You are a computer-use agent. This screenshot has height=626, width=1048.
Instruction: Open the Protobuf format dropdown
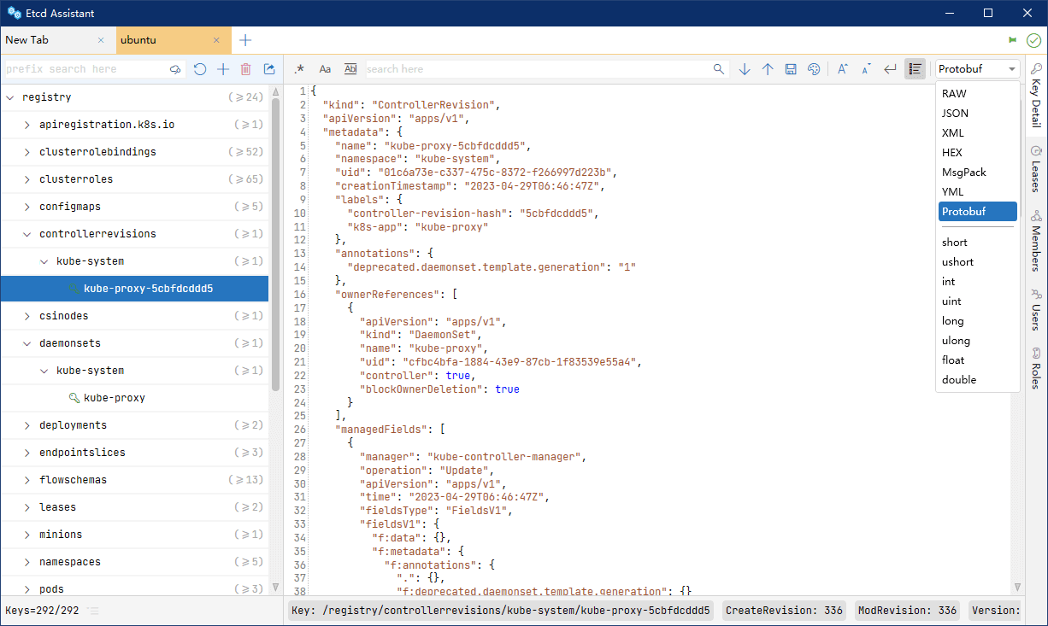point(978,69)
